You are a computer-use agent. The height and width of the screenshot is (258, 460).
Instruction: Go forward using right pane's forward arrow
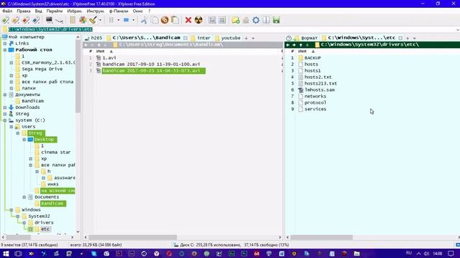click(294, 44)
